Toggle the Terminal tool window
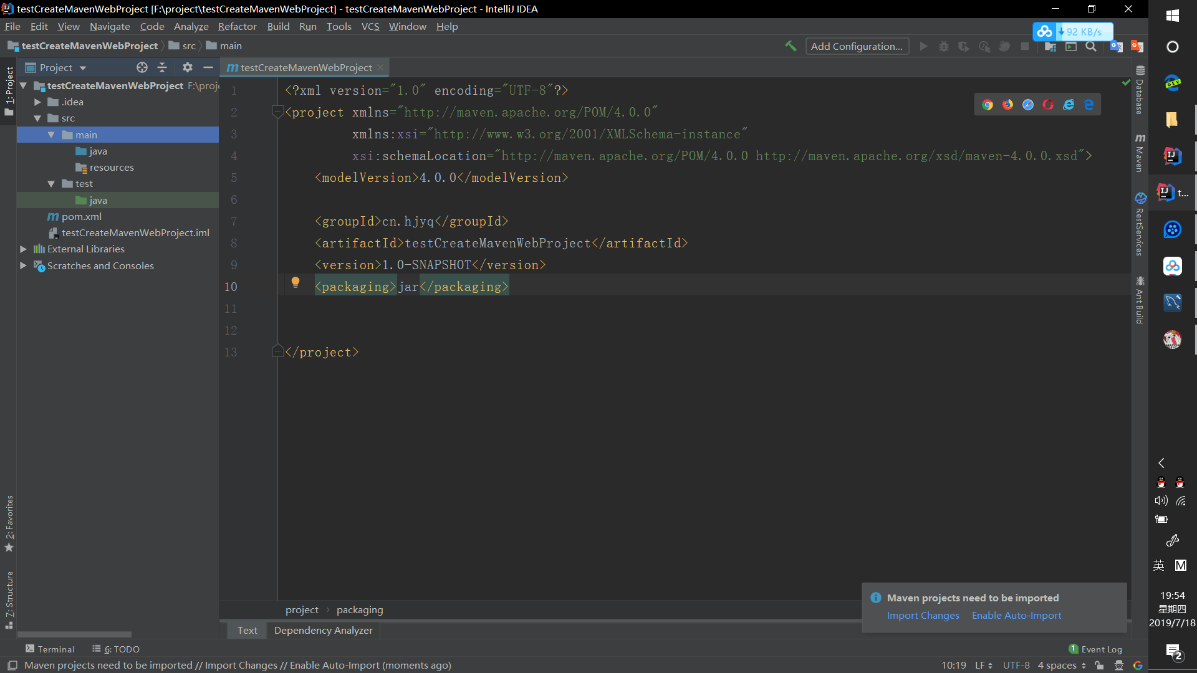The image size is (1197, 673). pyautogui.click(x=50, y=649)
